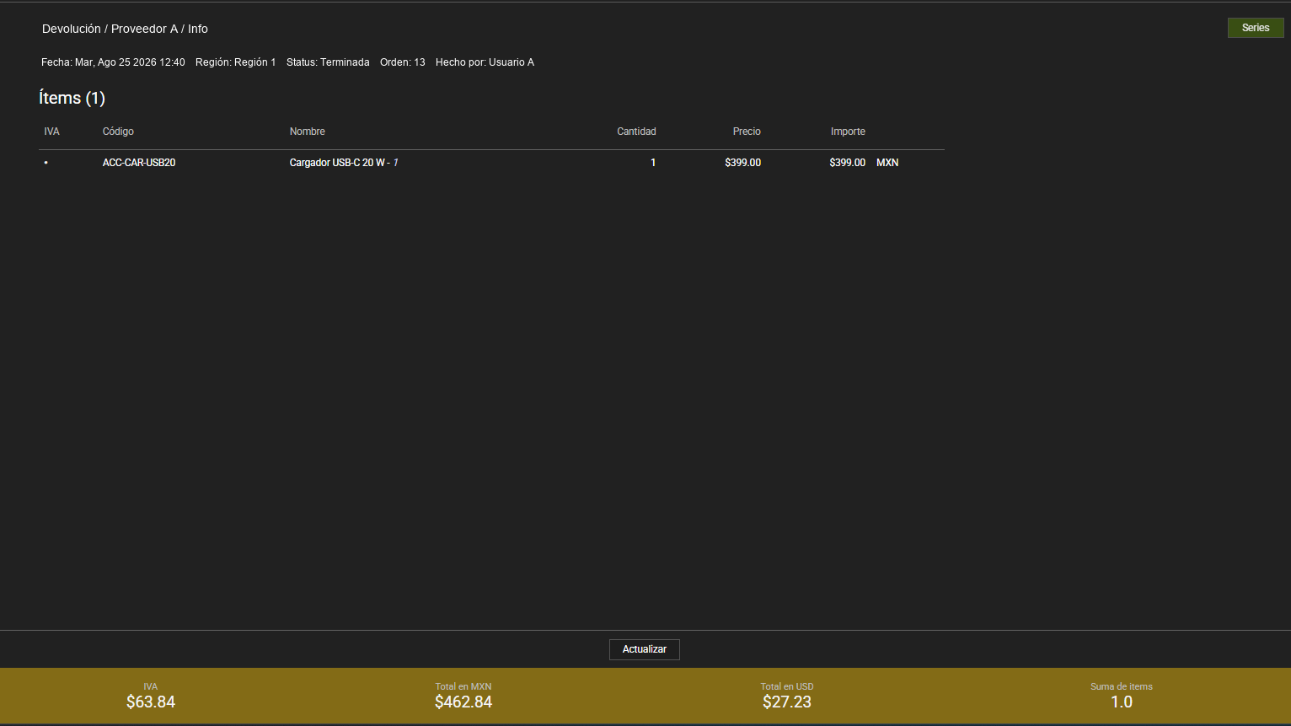
Task: Click the Total en USD amount
Action: (x=787, y=702)
